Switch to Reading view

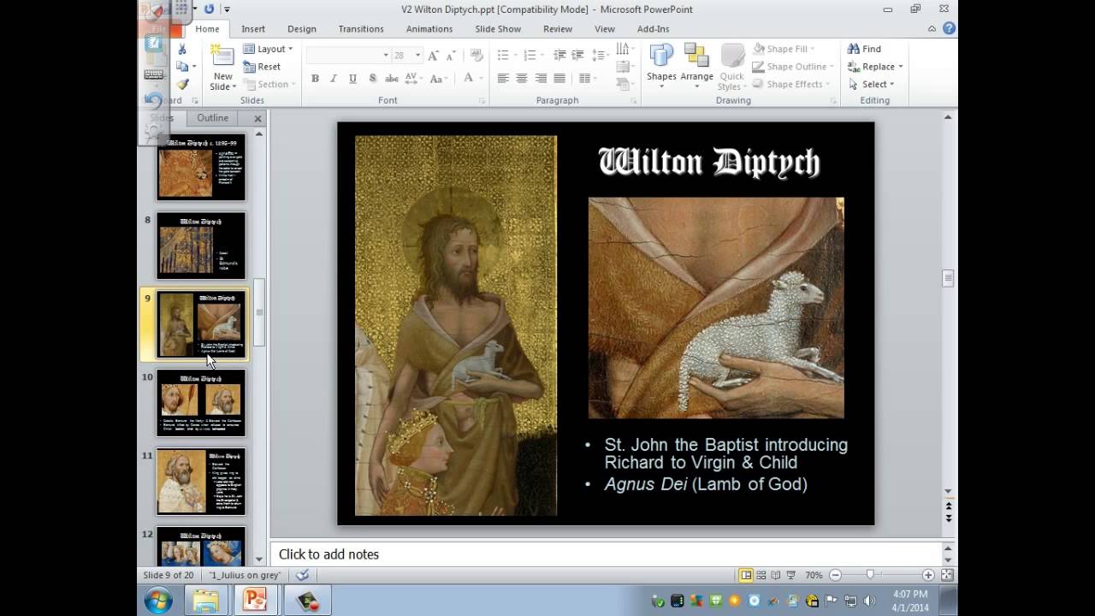776,575
